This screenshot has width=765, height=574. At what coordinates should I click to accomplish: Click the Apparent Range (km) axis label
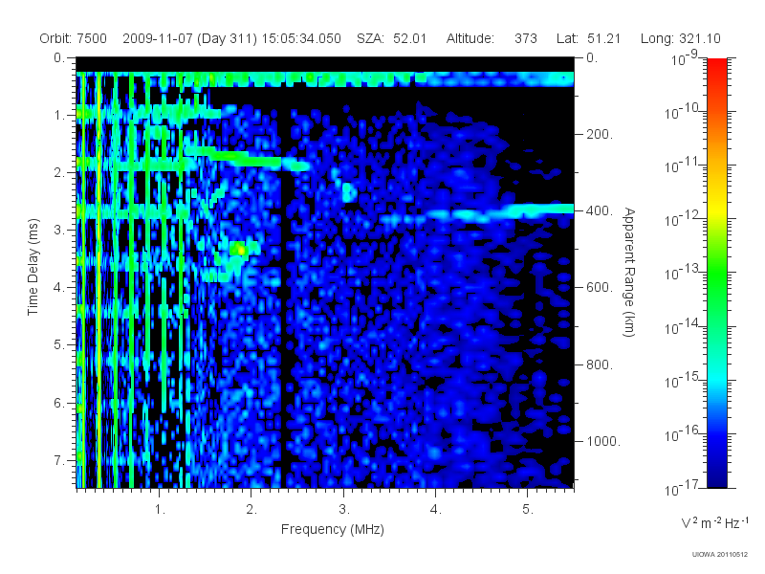click(629, 273)
